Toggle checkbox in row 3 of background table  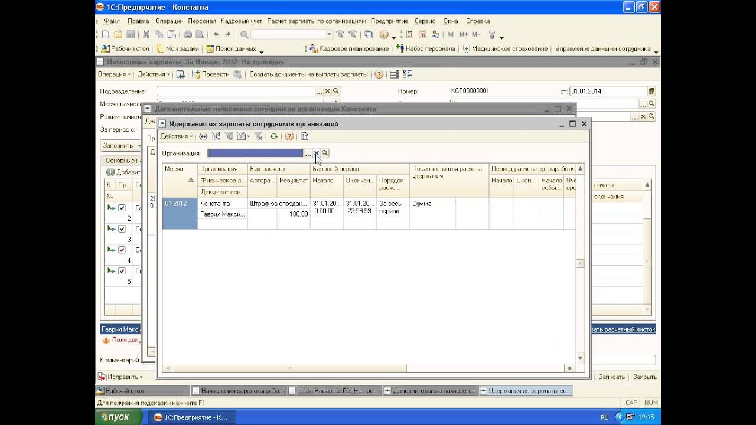(122, 229)
